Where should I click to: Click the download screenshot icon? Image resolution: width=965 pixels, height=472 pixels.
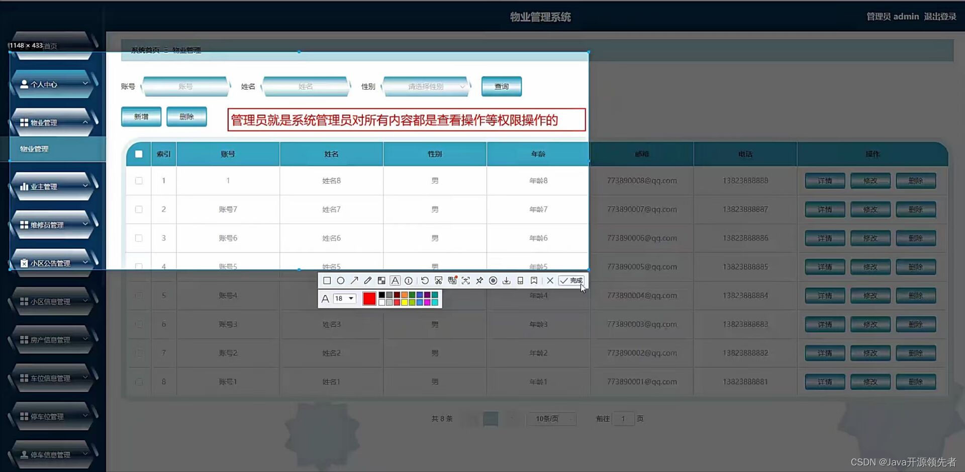pos(507,280)
